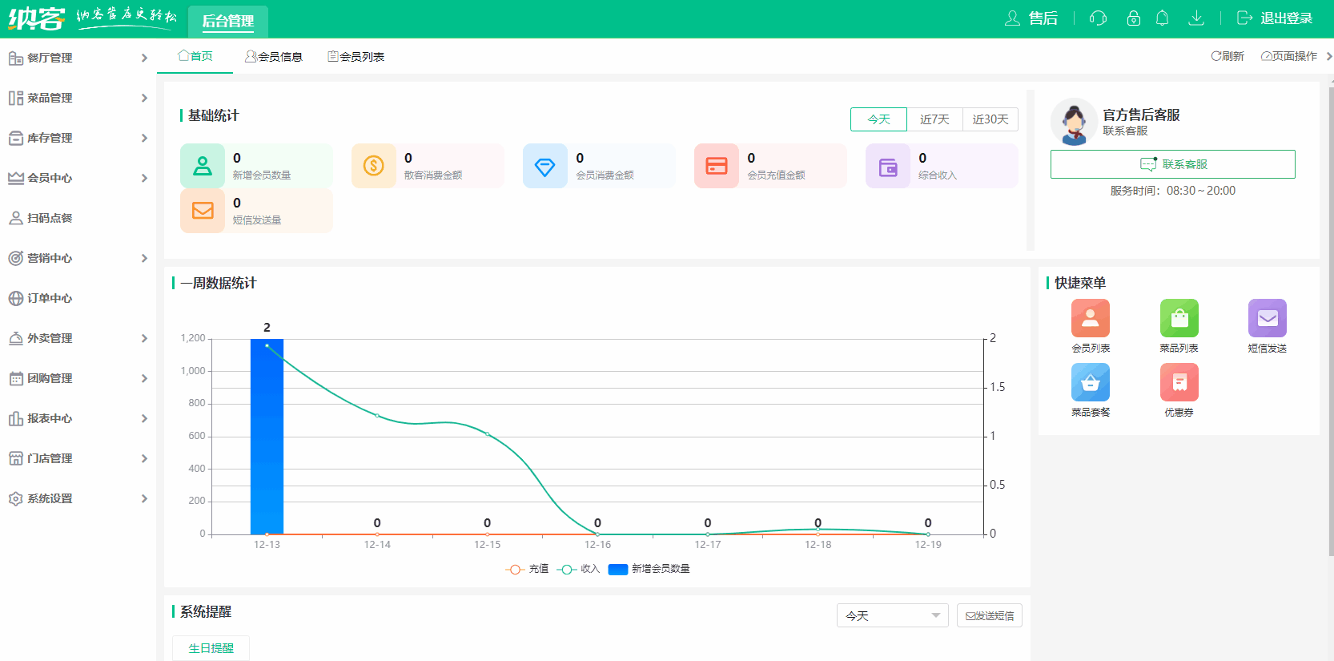
Task: Toggle 新增会员数量 blue legend swatch
Action: [617, 569]
